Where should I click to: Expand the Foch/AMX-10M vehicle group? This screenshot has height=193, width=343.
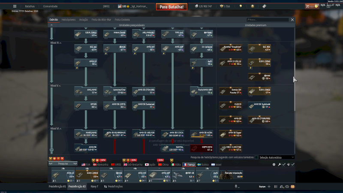[x=202, y=91]
